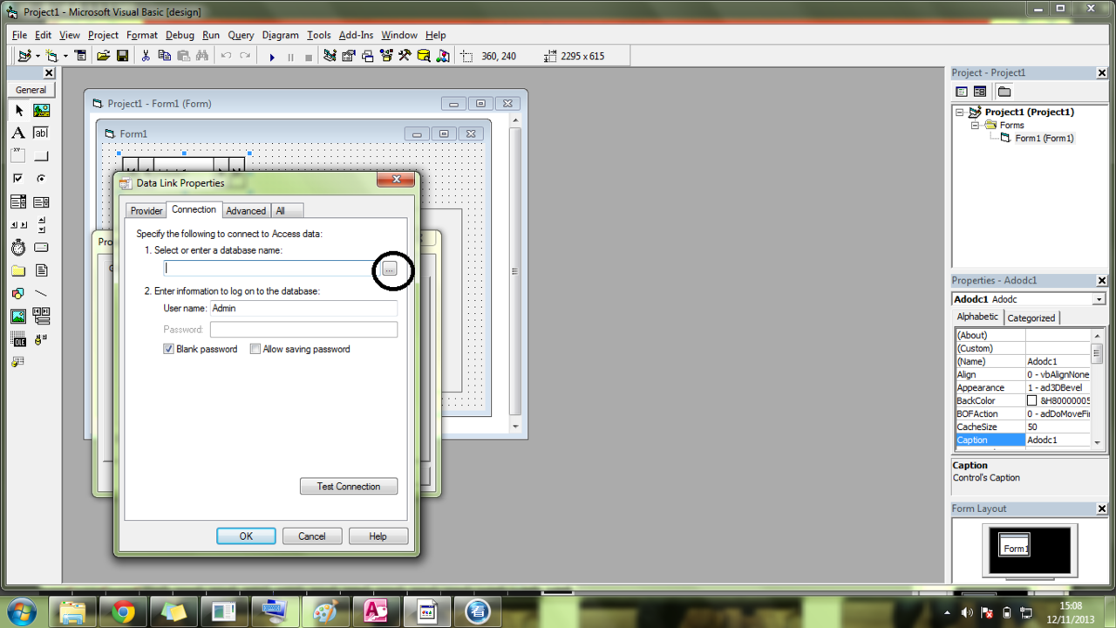
Task: Click the Find binoculars icon
Action: [202, 56]
